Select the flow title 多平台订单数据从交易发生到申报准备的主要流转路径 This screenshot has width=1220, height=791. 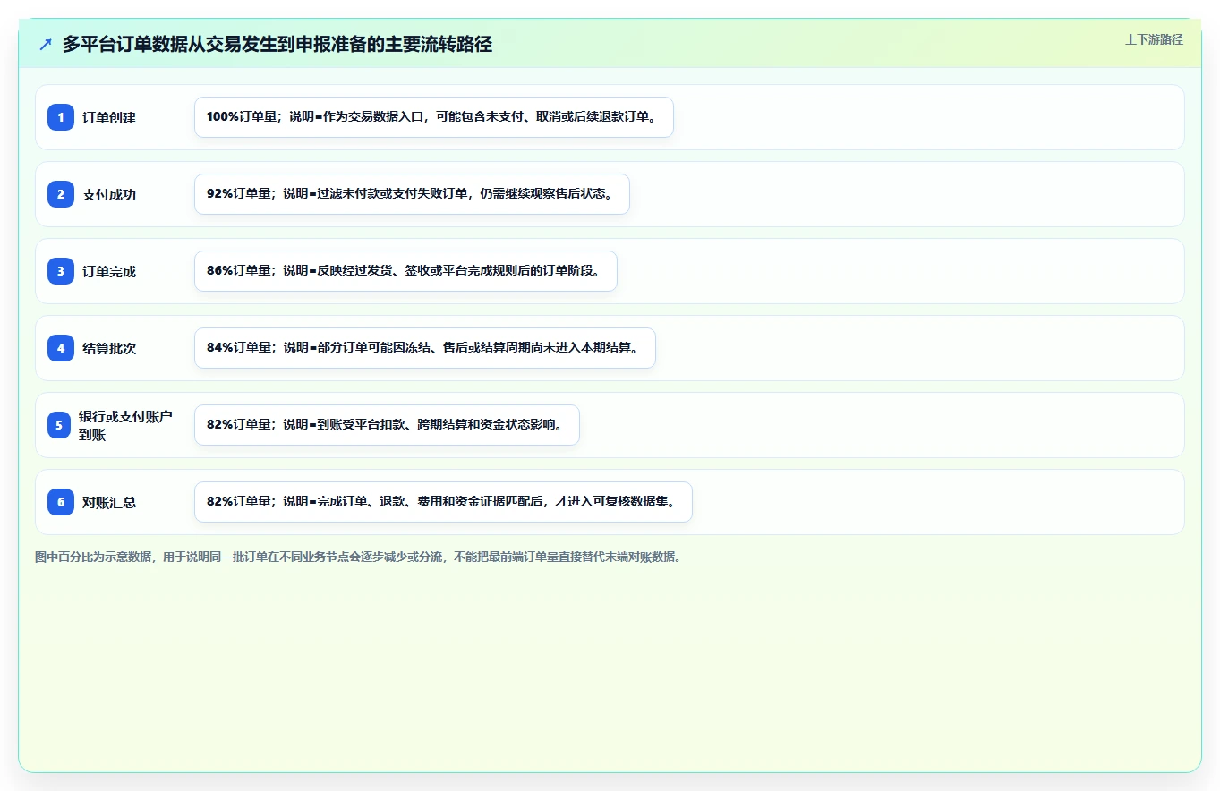[x=277, y=45]
